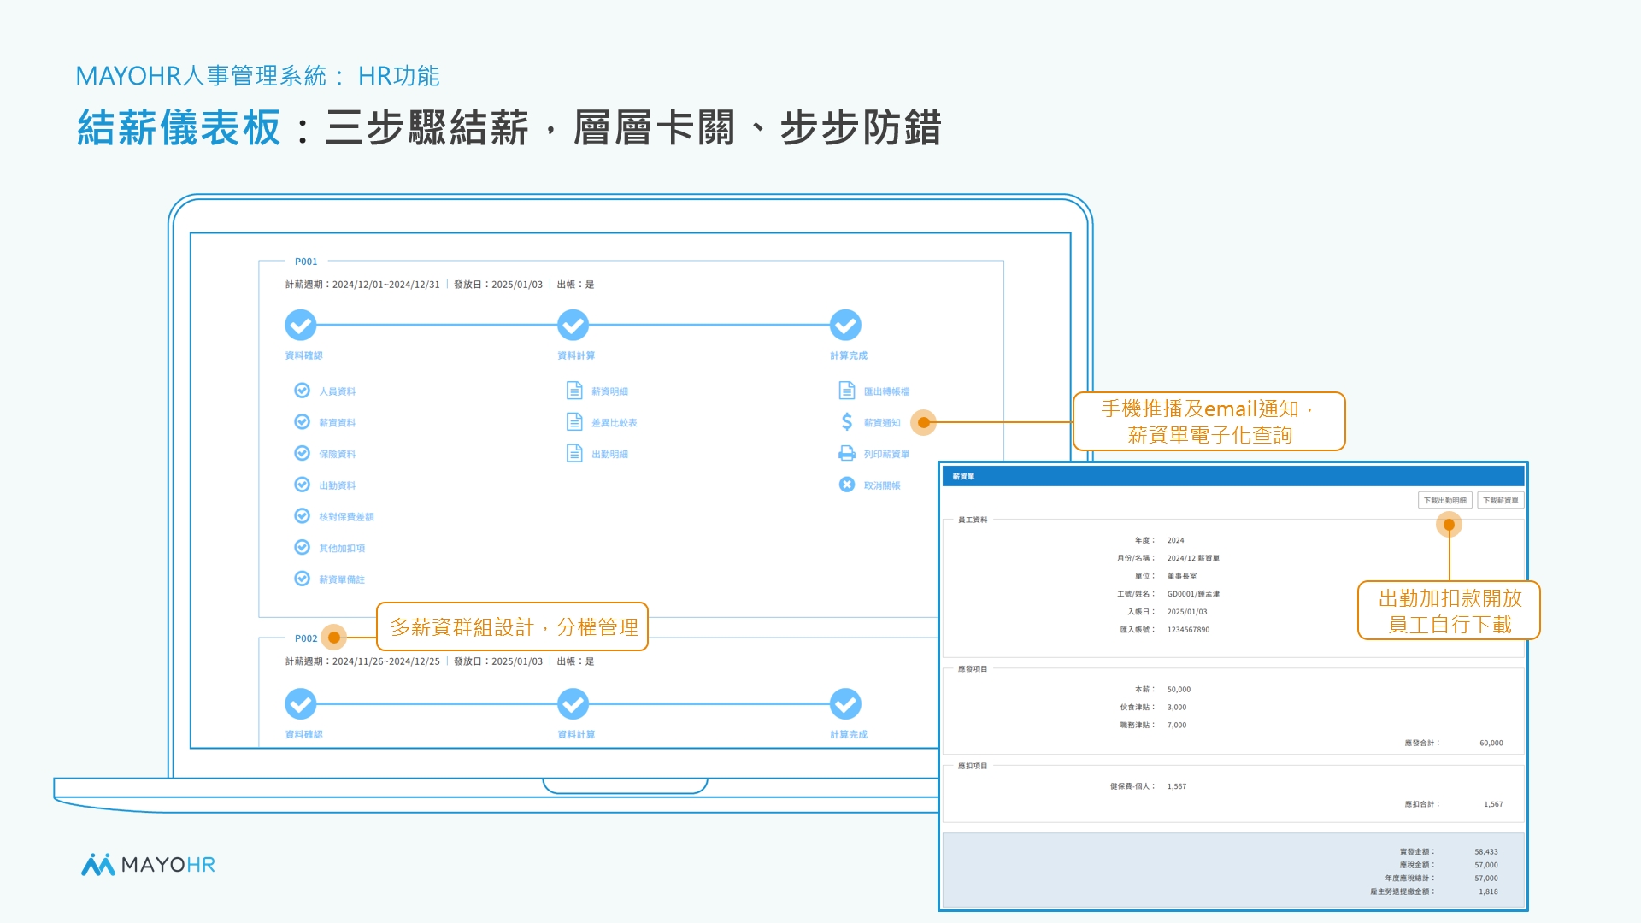
Task: Select the P002 payroll group label
Action: click(x=306, y=638)
